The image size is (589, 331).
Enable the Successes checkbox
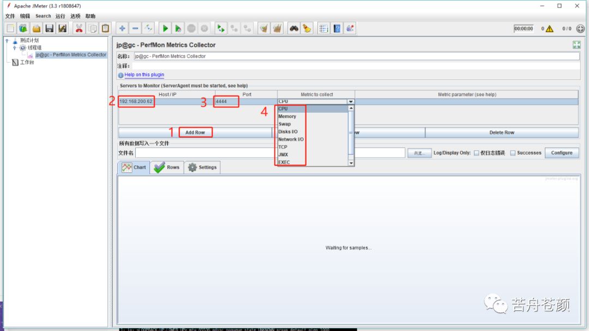(513, 153)
